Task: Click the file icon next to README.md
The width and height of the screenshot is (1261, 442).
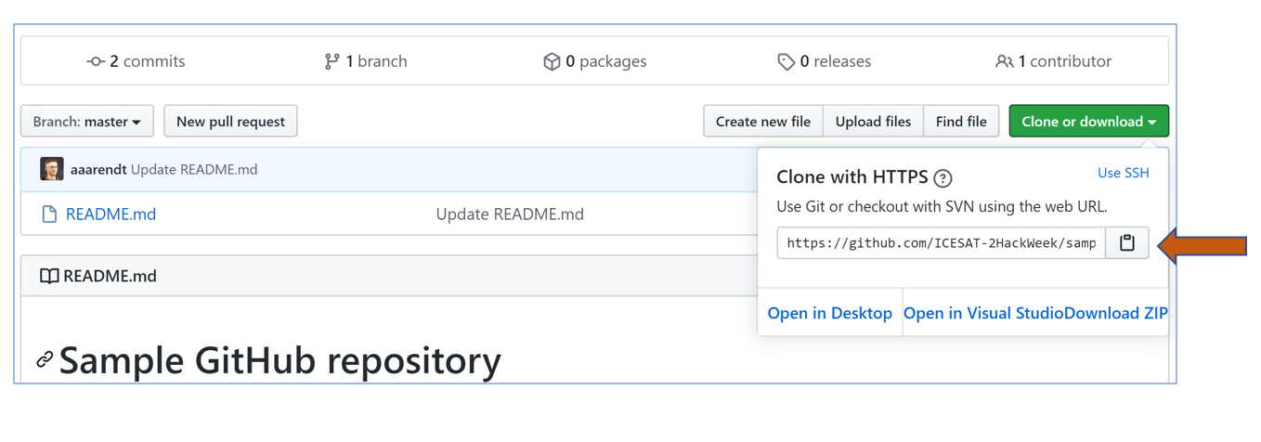Action: 49,214
